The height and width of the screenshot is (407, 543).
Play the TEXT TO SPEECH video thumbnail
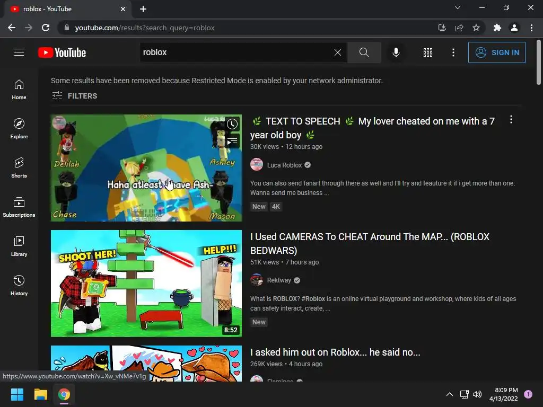[146, 168]
